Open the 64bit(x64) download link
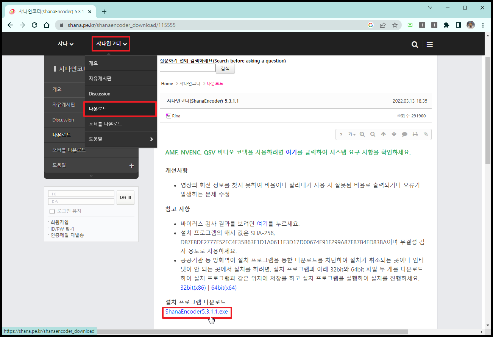 [x=224, y=288]
